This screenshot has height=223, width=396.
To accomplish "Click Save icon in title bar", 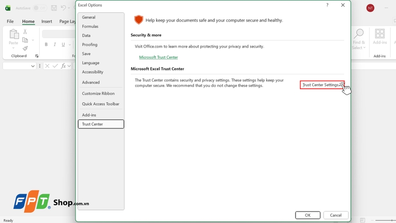I will coord(54,8).
